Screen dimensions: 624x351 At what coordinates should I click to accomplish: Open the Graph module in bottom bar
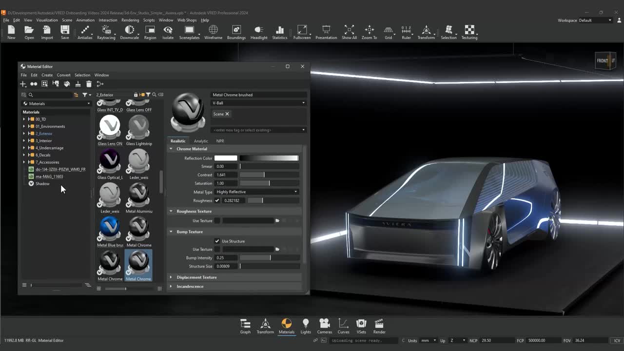tap(245, 326)
